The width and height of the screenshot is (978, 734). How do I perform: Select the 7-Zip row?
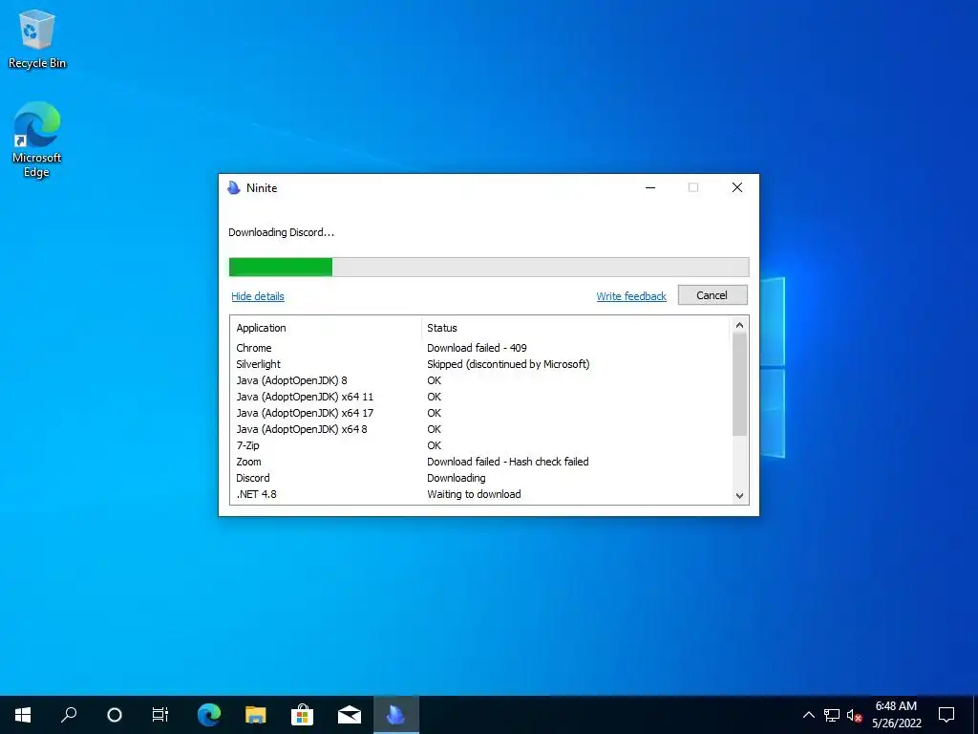coord(480,445)
